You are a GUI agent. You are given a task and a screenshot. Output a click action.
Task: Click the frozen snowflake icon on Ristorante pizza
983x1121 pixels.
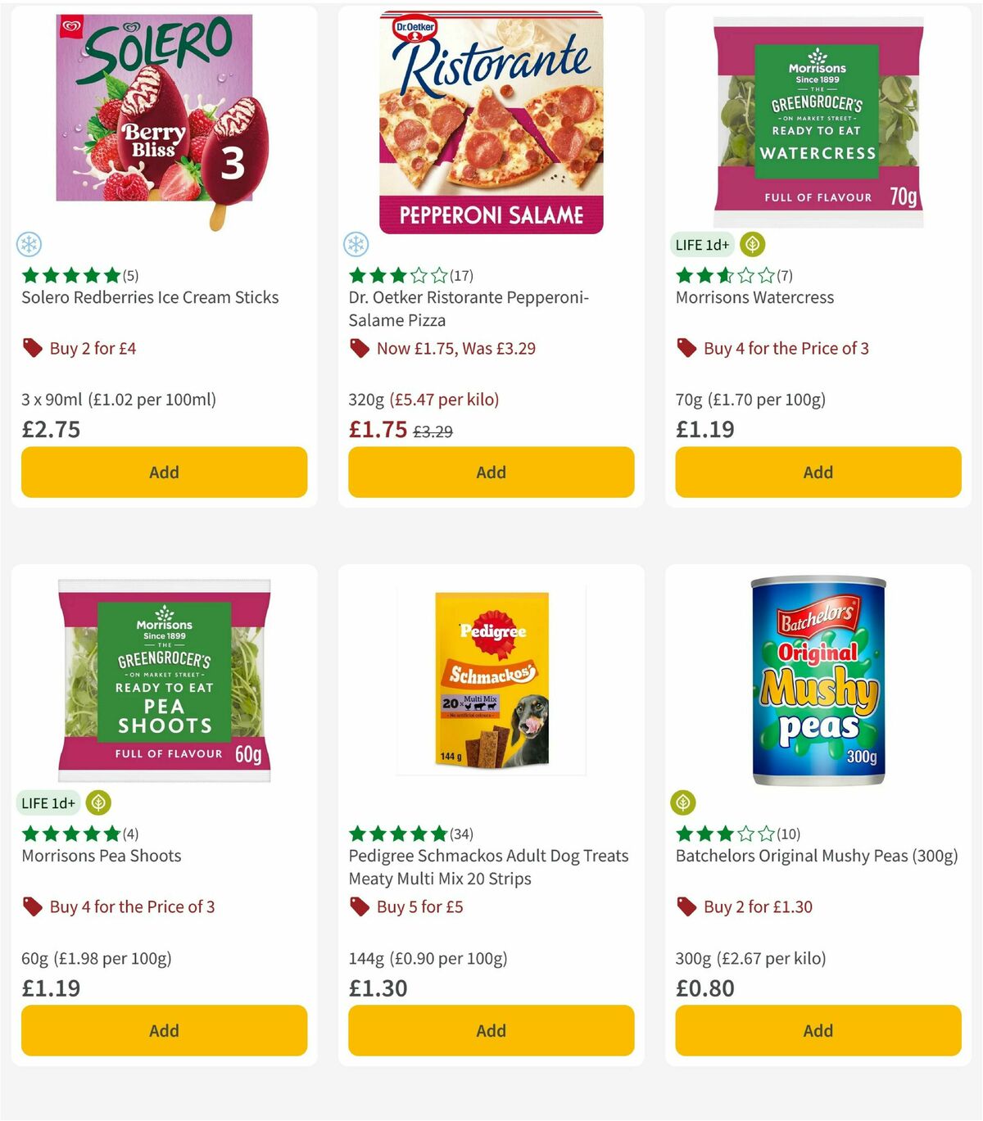(x=356, y=244)
